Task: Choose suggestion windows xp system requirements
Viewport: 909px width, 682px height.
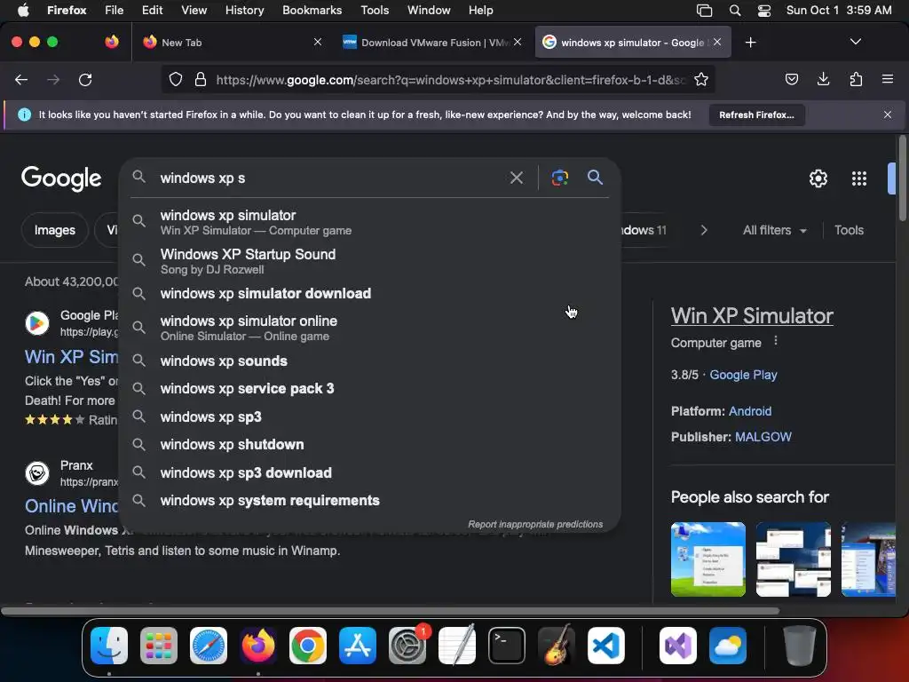Action: click(x=370, y=501)
